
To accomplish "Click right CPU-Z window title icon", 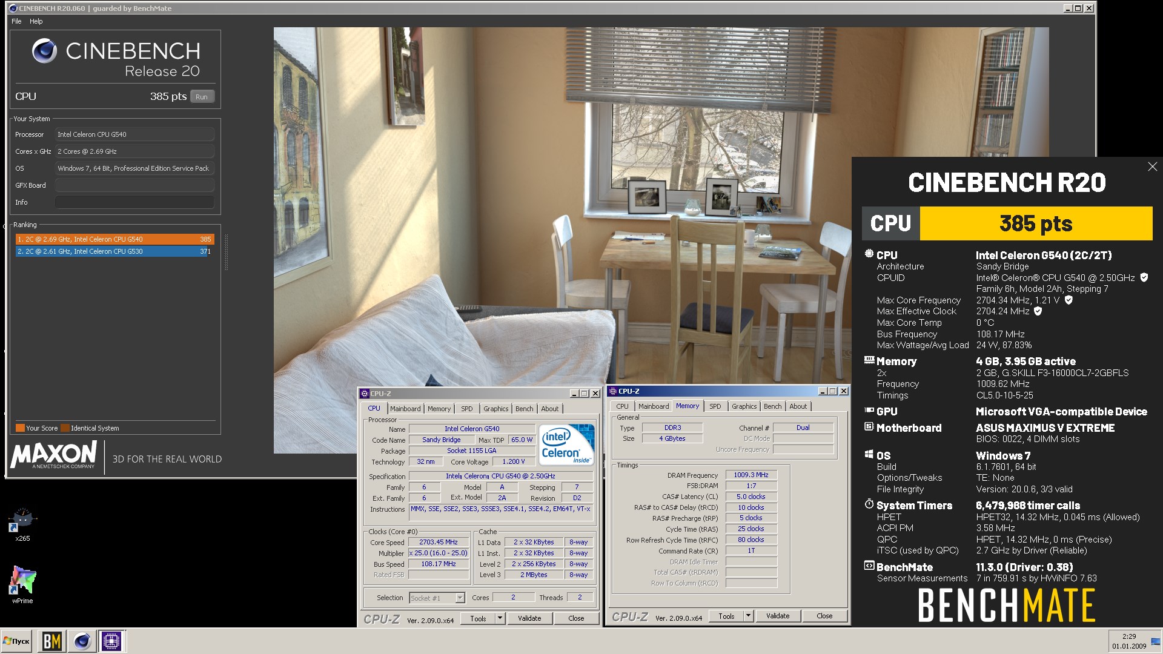I will [x=612, y=391].
